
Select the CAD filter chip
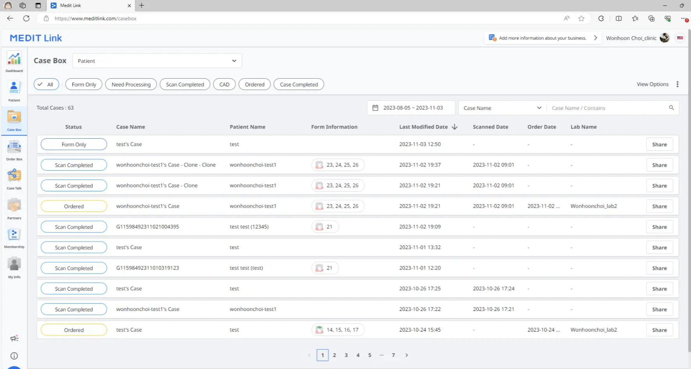point(224,84)
